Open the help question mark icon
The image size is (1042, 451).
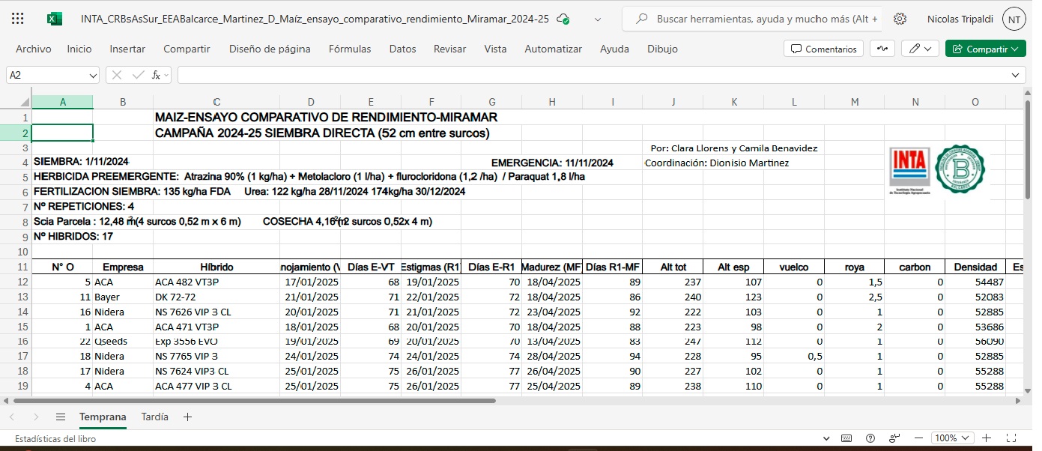point(870,438)
